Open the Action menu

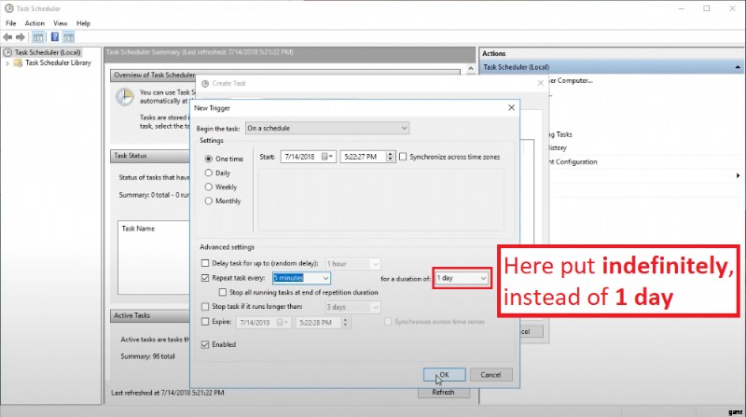35,22
